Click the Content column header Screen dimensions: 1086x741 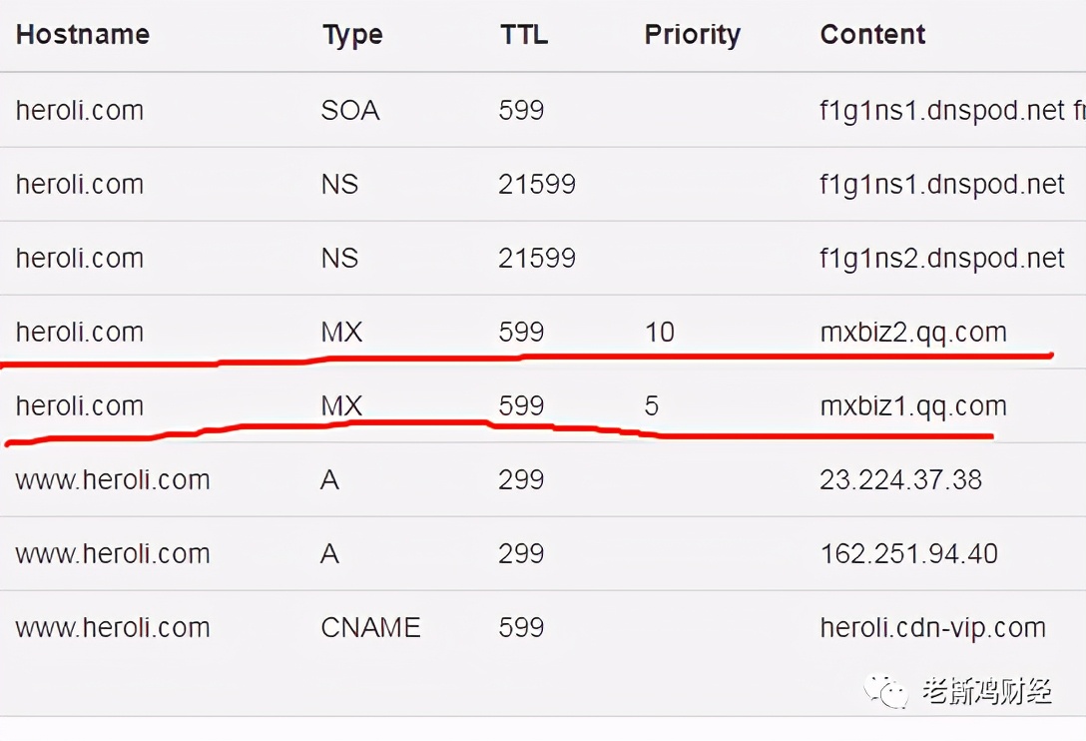872,35
